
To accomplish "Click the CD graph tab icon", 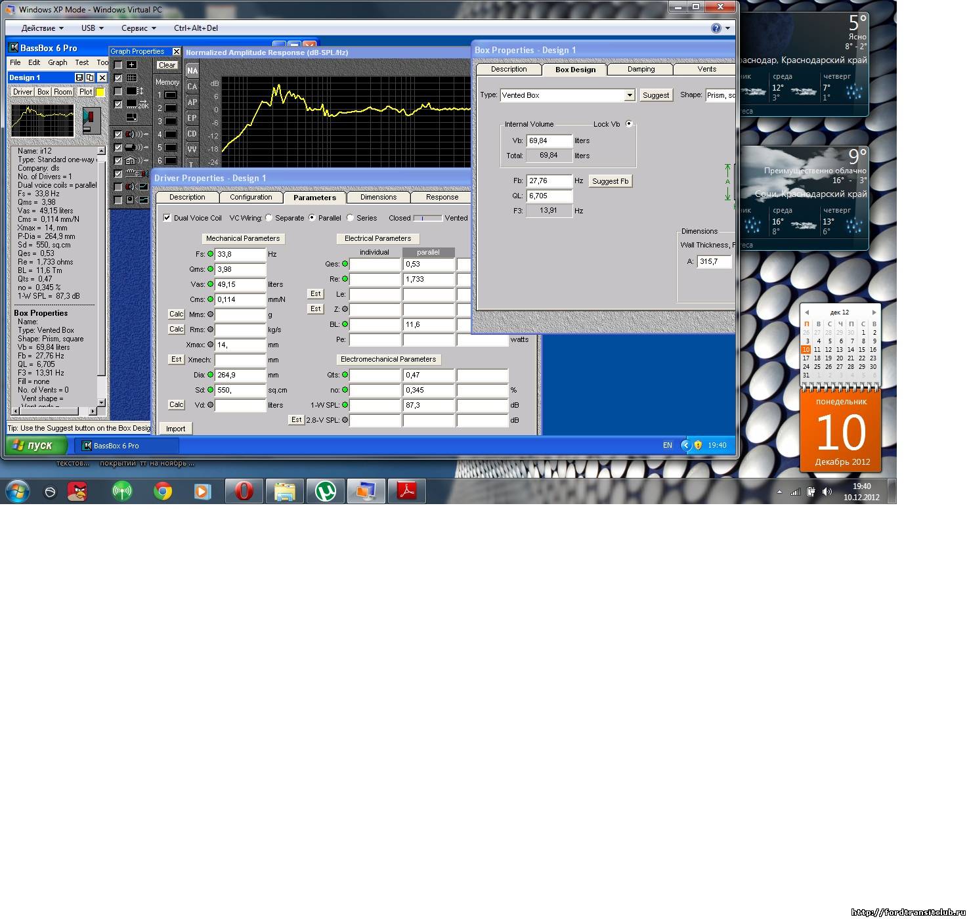I will coord(192,134).
